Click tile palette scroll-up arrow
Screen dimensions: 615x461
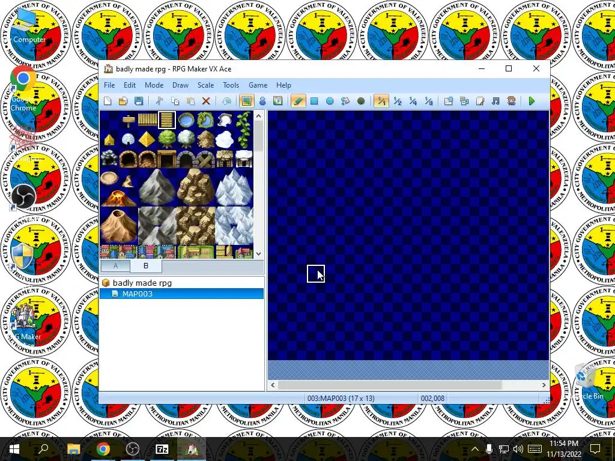click(258, 116)
